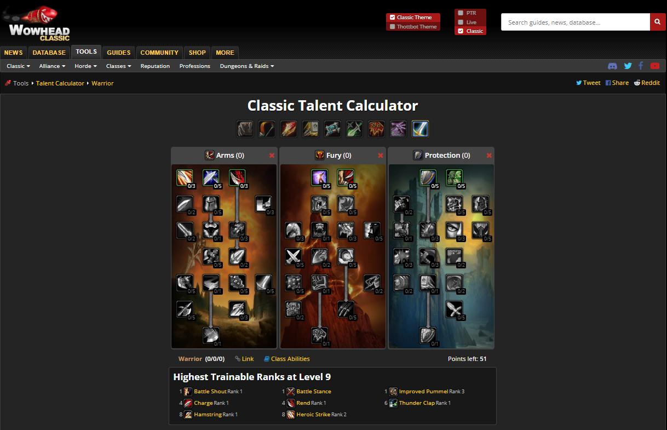The height and width of the screenshot is (430, 667).
Task: Enable the Thottbot Theme checkbox
Action: coord(392,27)
